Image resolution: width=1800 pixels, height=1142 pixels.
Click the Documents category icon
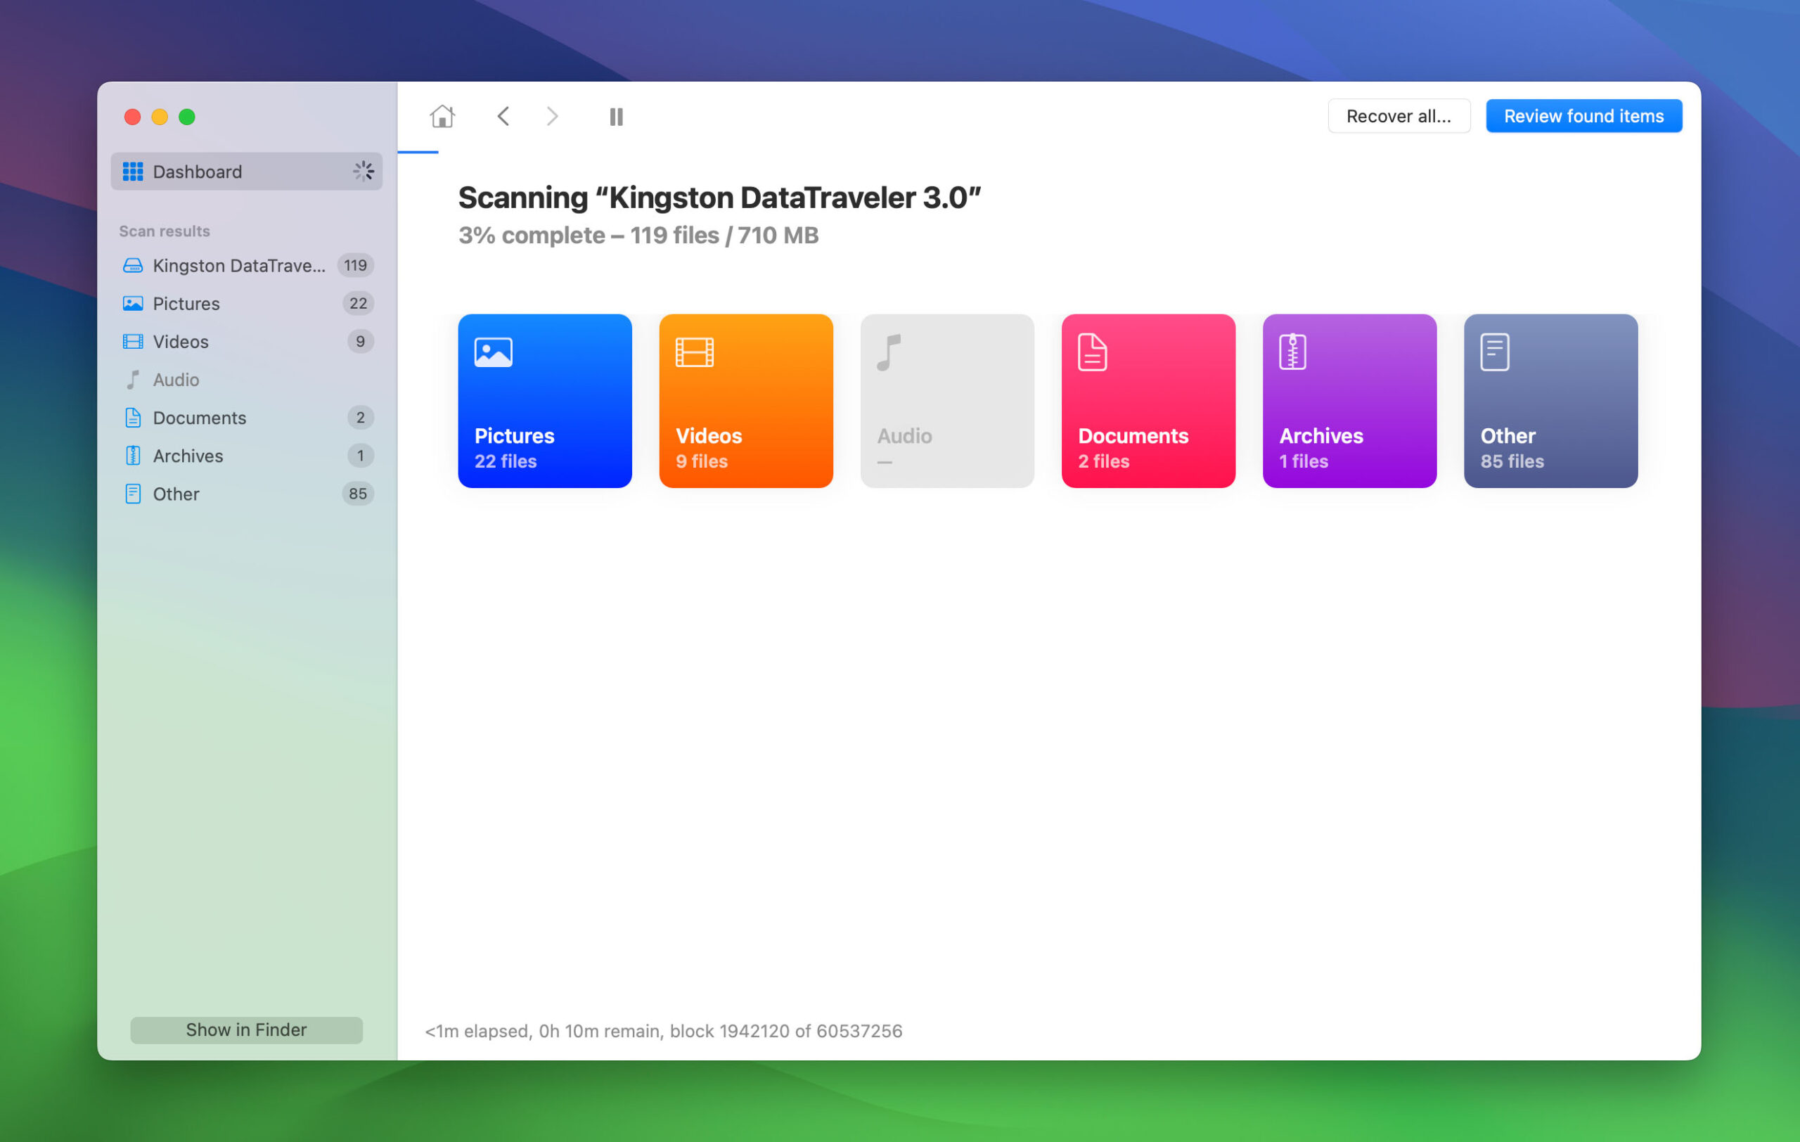(1093, 350)
